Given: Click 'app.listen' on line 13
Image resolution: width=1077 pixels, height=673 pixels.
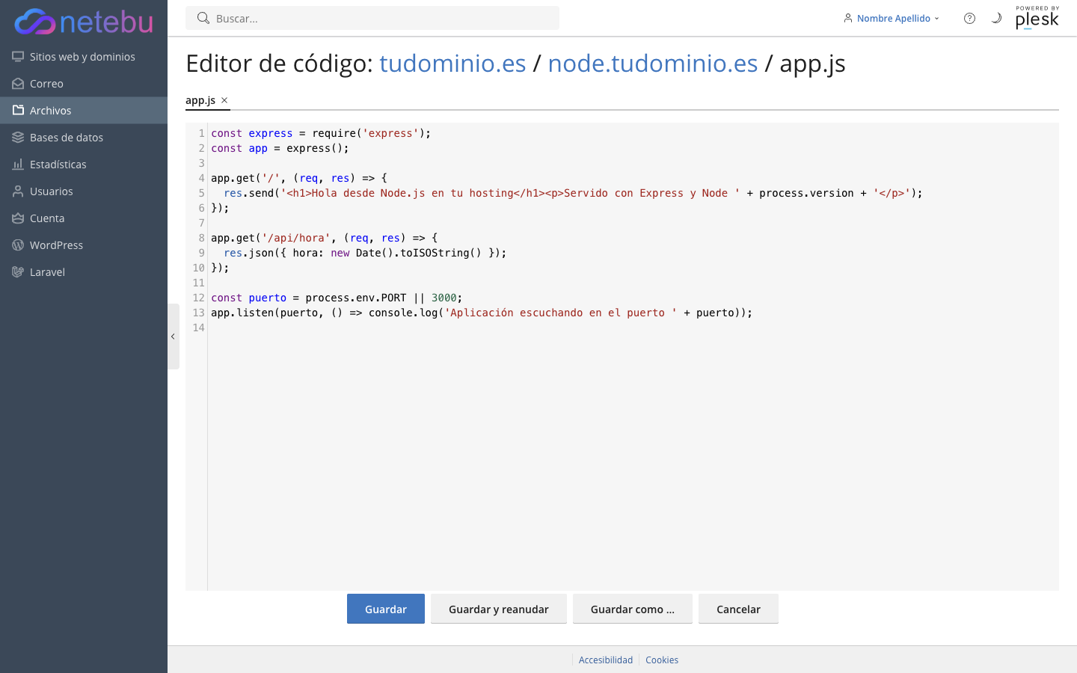Looking at the screenshot, I should pyautogui.click(x=242, y=313).
